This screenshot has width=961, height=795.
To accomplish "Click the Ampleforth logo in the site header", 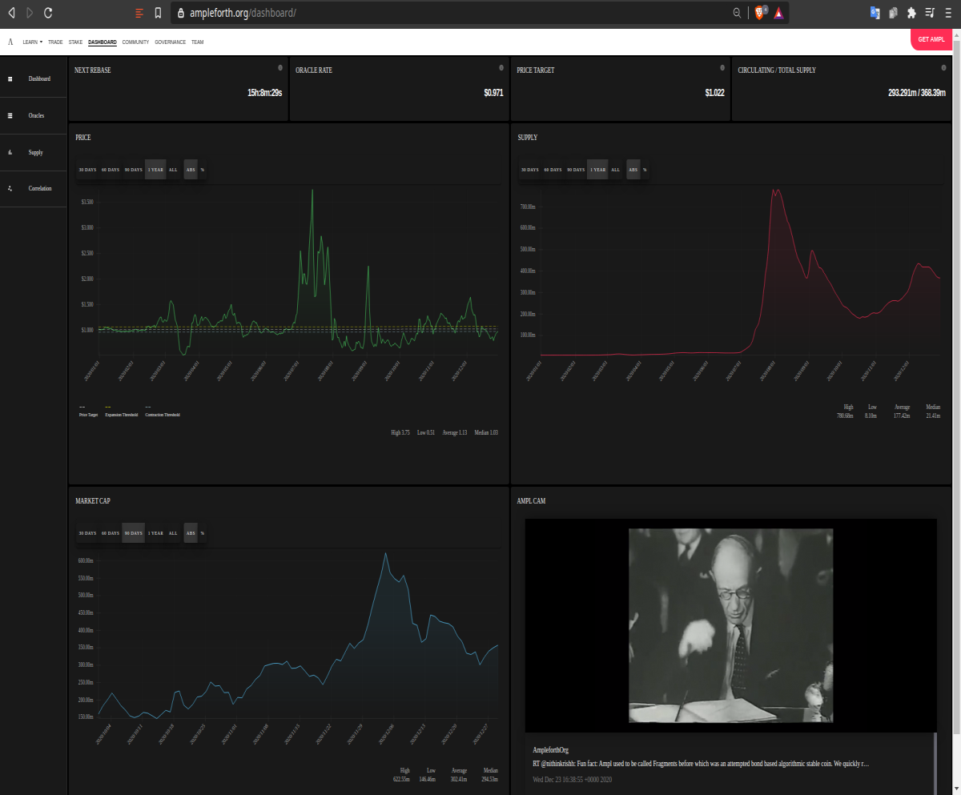I will [x=10, y=42].
